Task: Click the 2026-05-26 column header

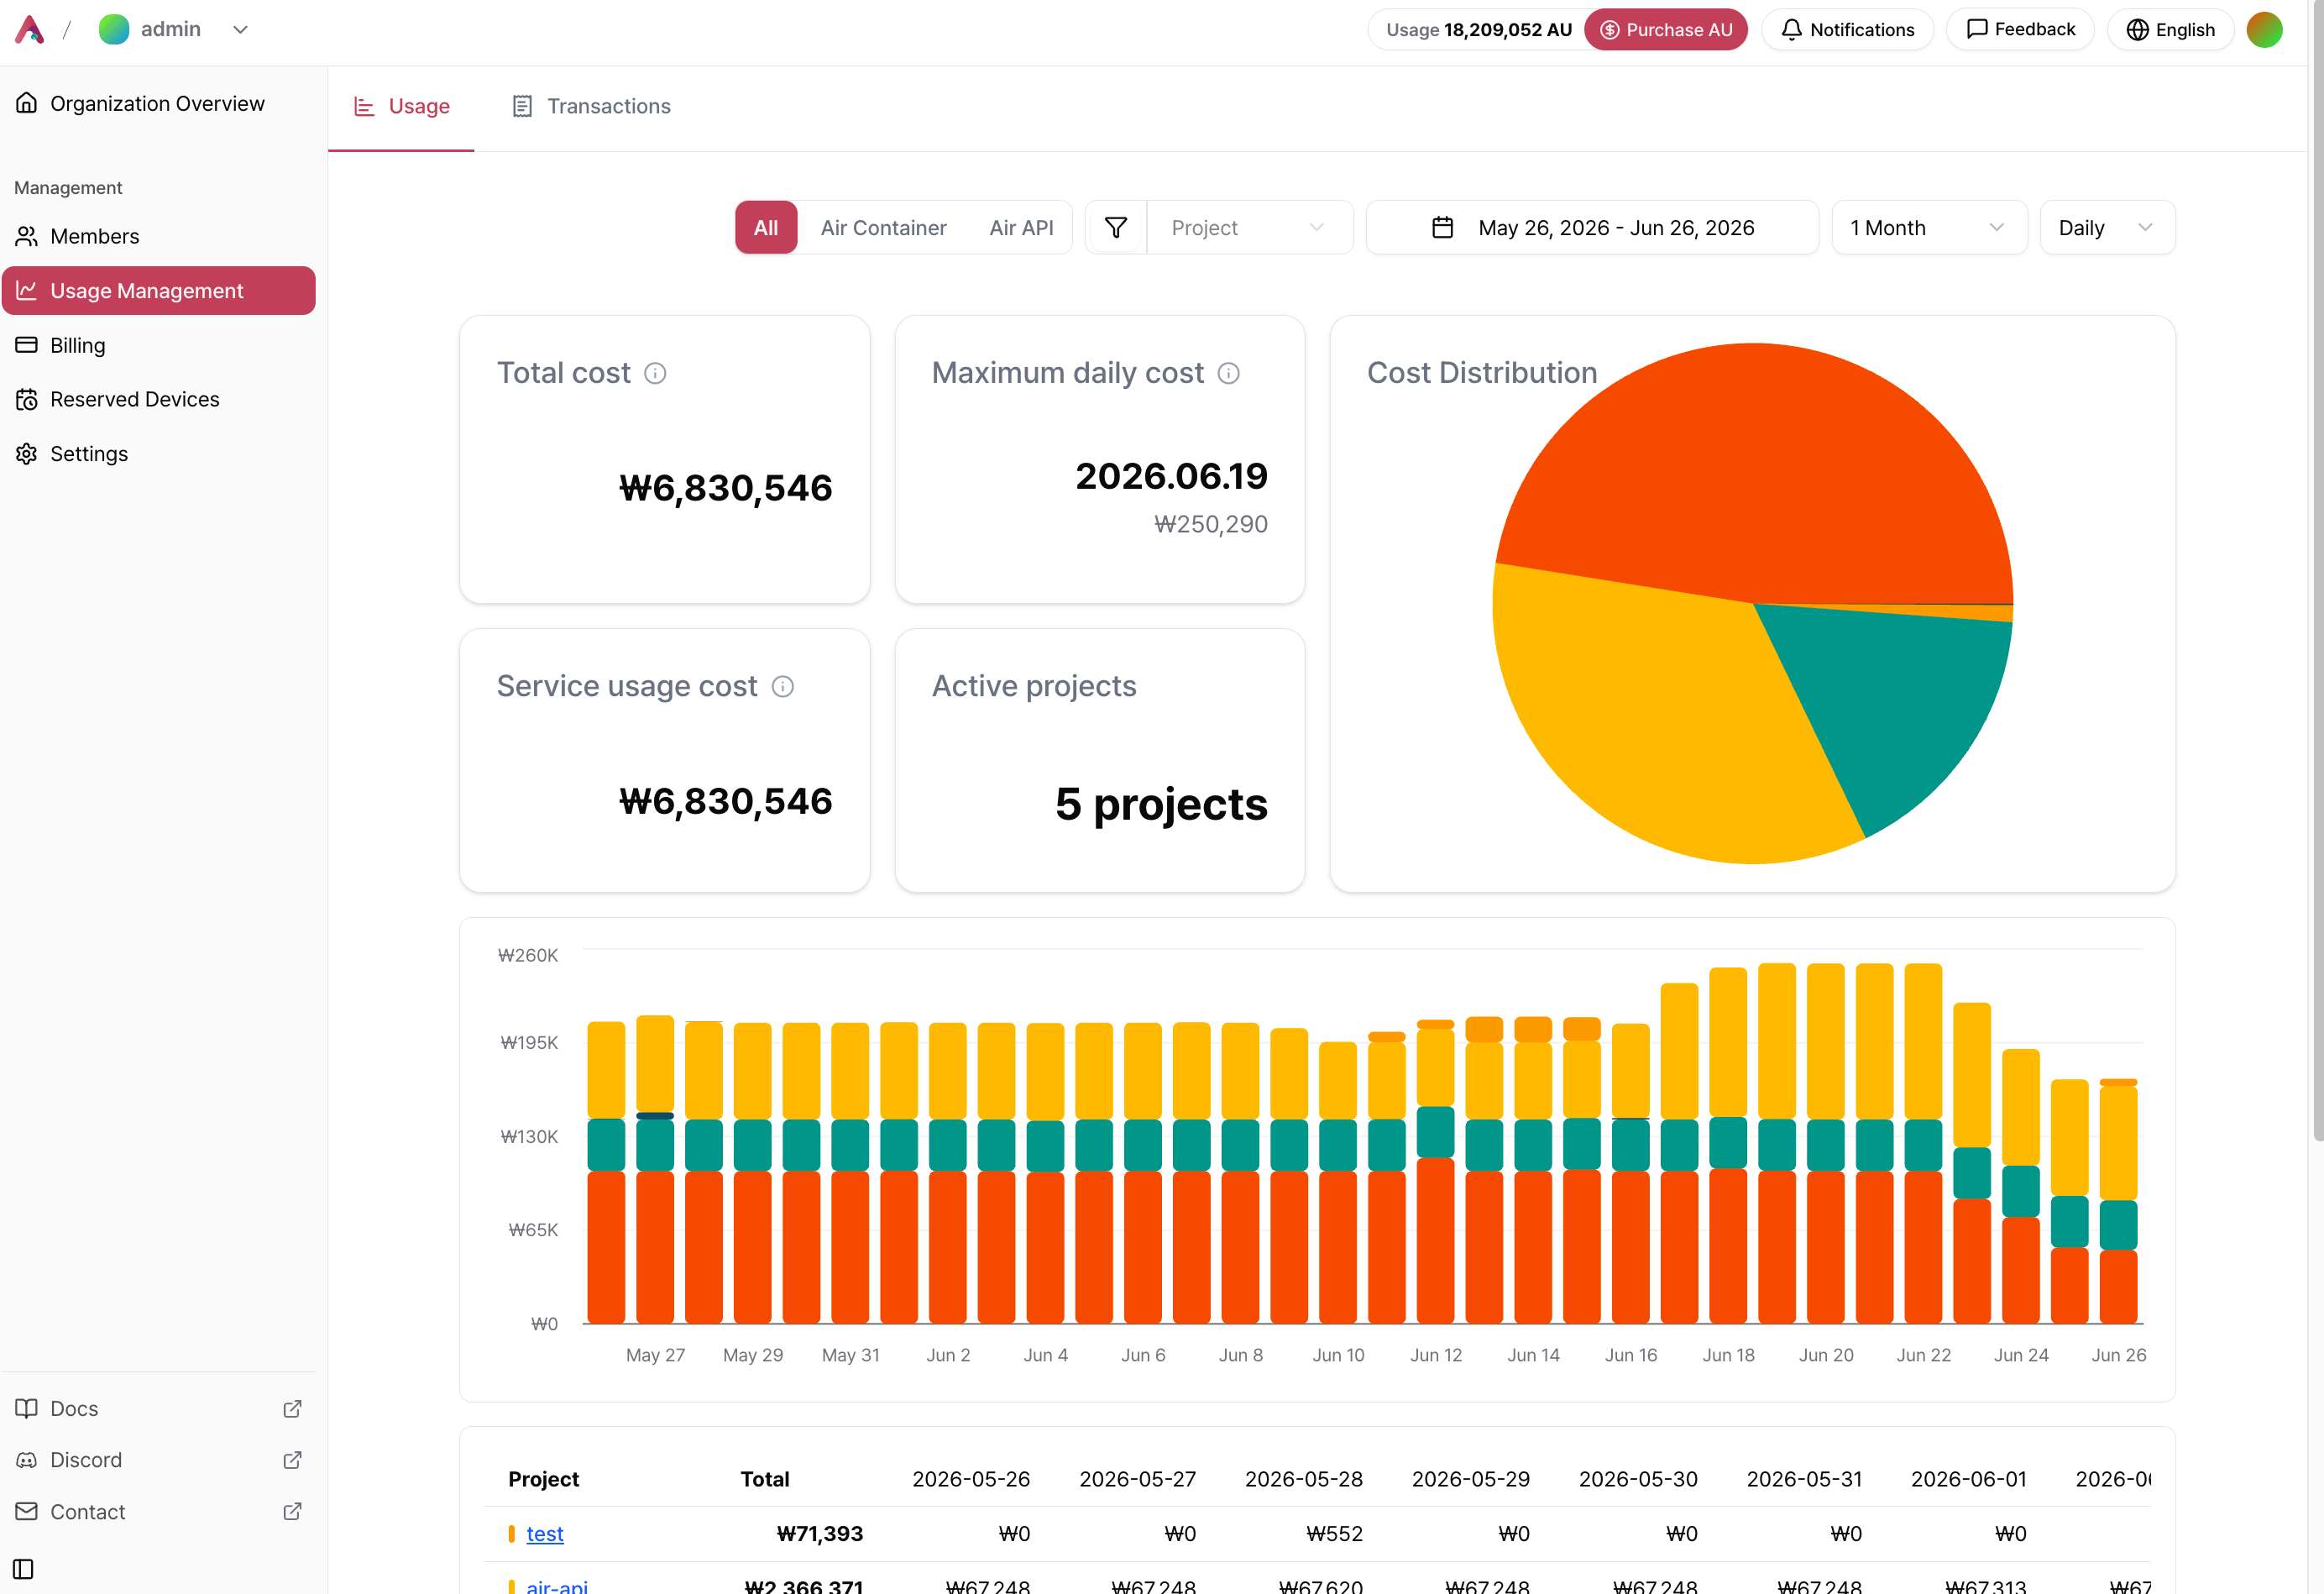Action: click(x=970, y=1479)
